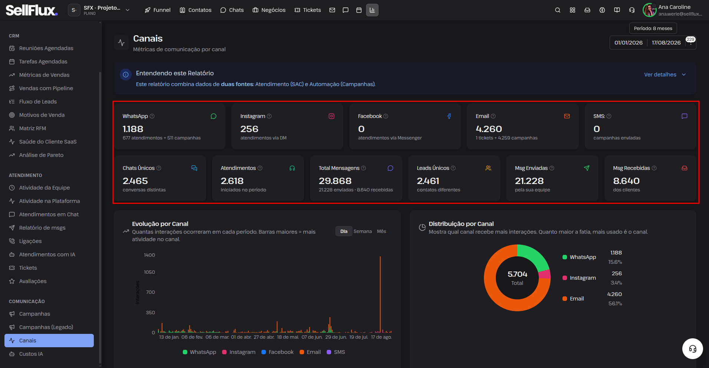Click the help icon beside Leads Únicos
Viewport: 709px width, 368px height.
click(x=453, y=168)
